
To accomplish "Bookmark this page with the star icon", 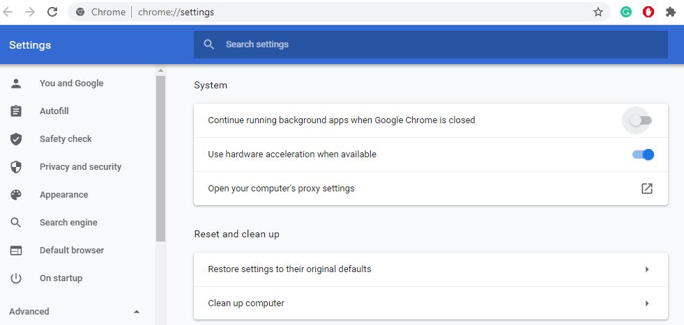I will pos(598,13).
